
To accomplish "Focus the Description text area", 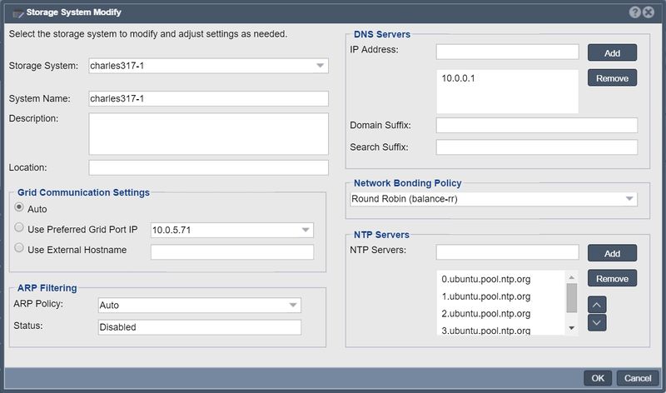I will tap(209, 134).
